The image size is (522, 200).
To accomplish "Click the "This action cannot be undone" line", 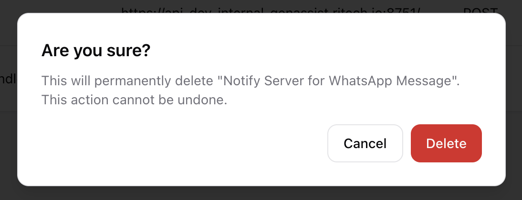I will [134, 100].
